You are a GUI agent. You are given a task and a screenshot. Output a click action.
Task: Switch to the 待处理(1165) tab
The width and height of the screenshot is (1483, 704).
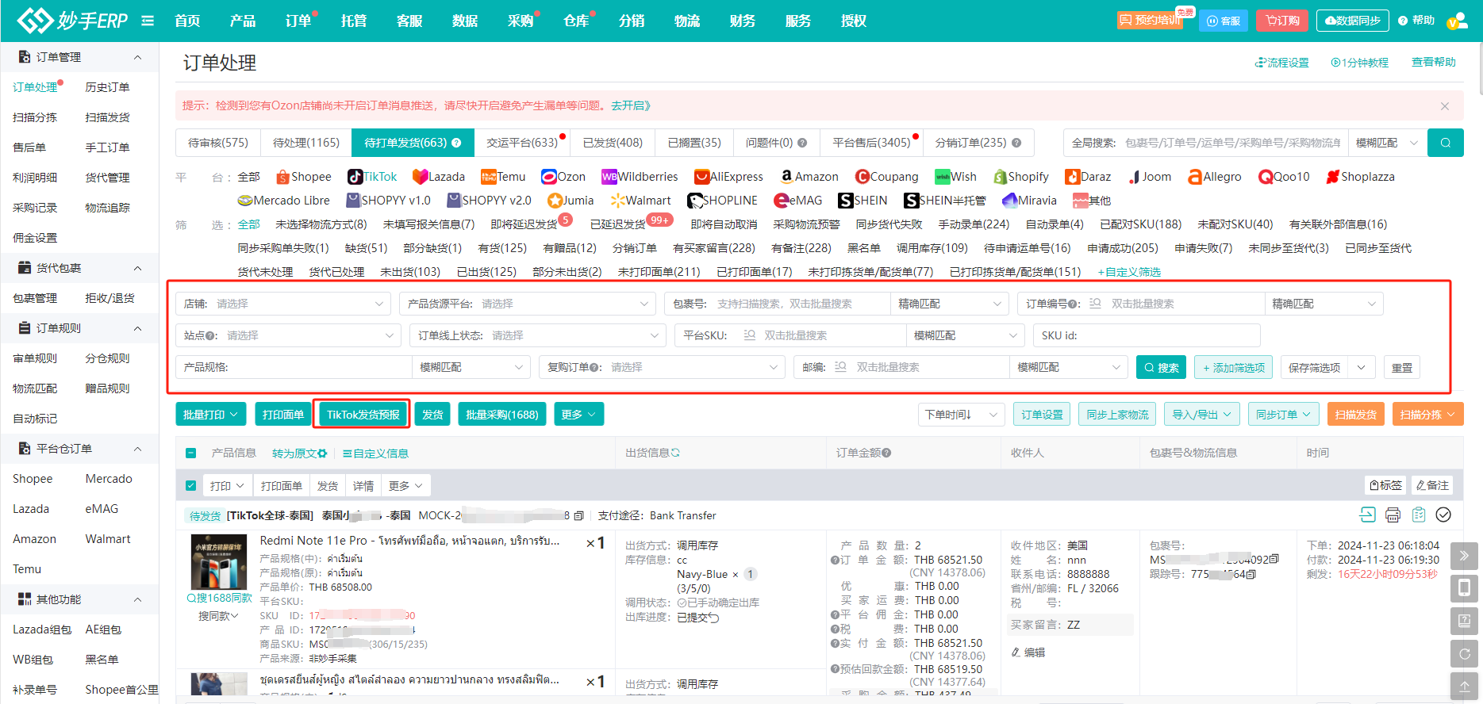coord(306,143)
